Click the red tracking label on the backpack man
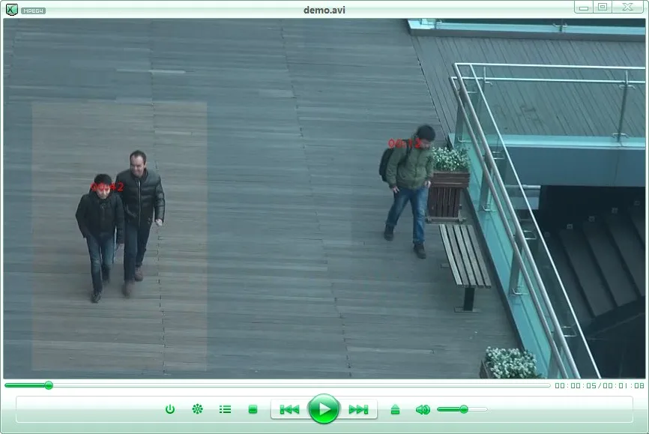Screen dimensions: 649x434 click(x=405, y=144)
